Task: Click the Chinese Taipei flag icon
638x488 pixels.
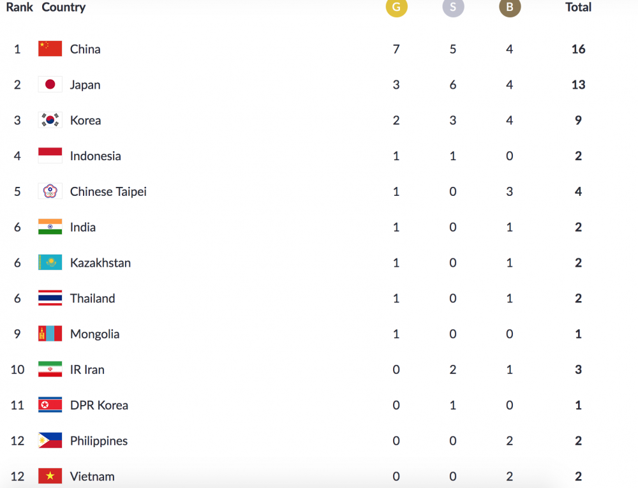Action: (x=50, y=191)
